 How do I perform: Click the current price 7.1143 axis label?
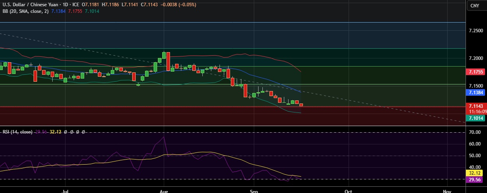[476, 106]
